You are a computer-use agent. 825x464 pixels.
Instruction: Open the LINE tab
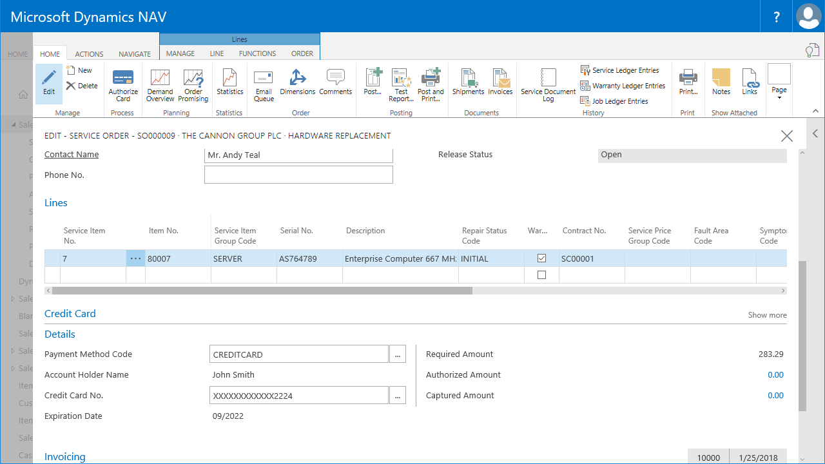coord(217,53)
